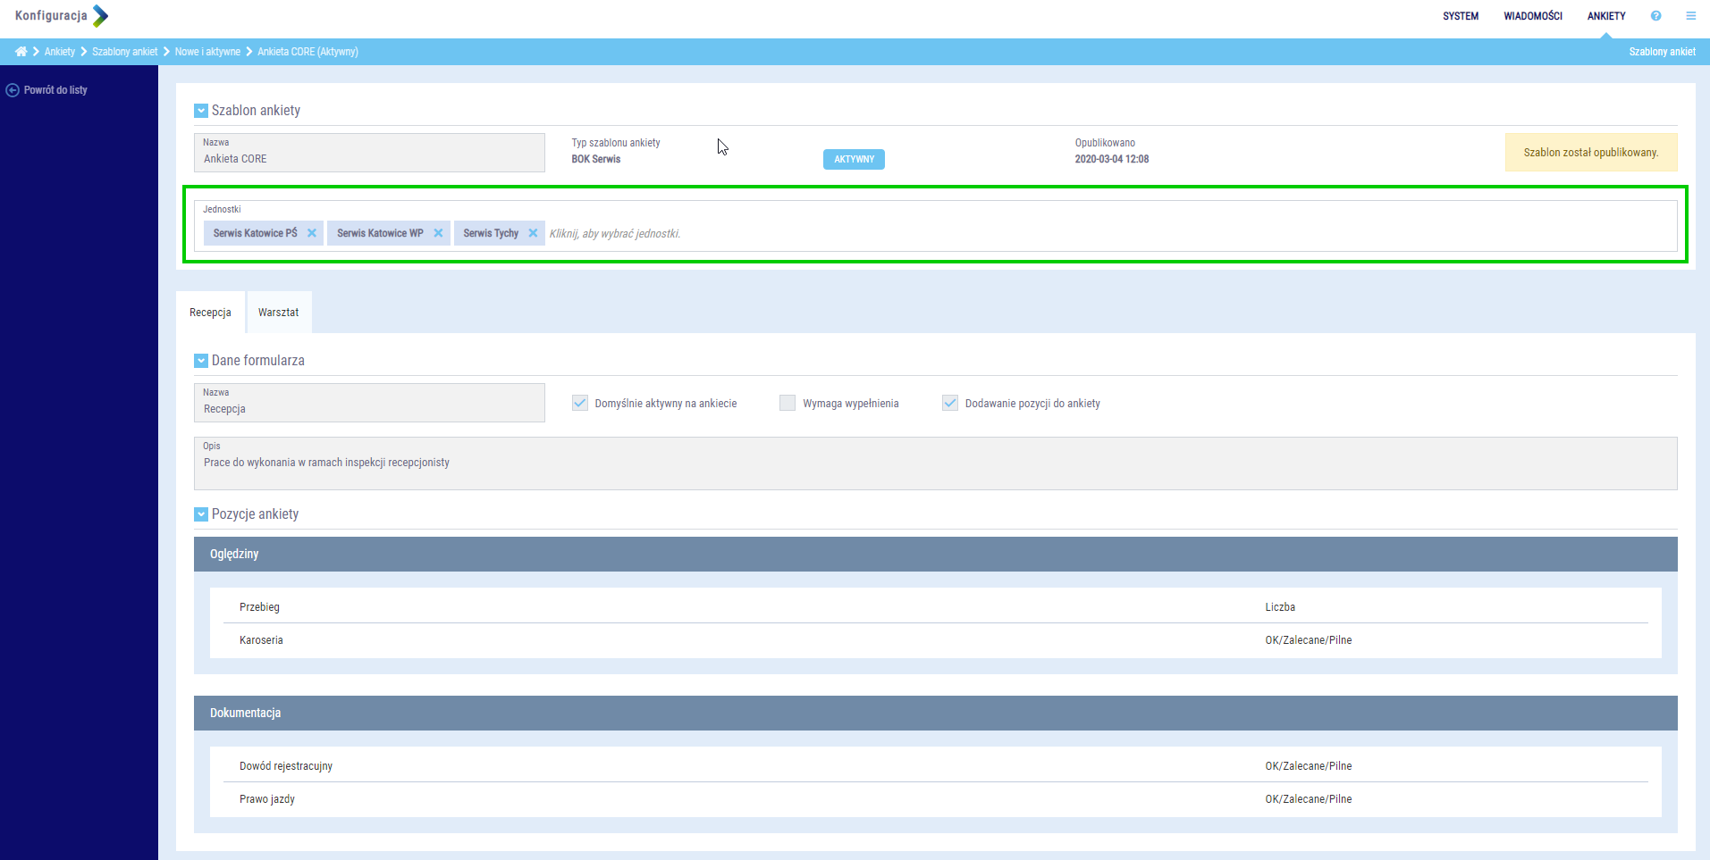Enable Wymaga wypełnienia checkbox

(788, 403)
